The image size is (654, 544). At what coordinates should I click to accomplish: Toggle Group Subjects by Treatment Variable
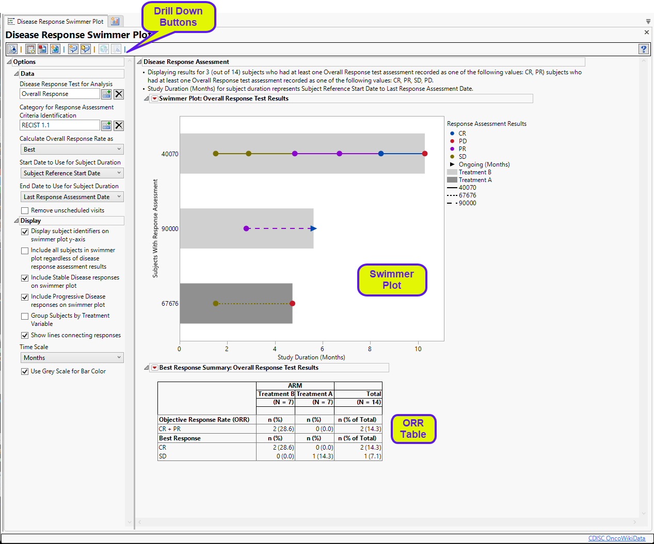click(x=25, y=316)
